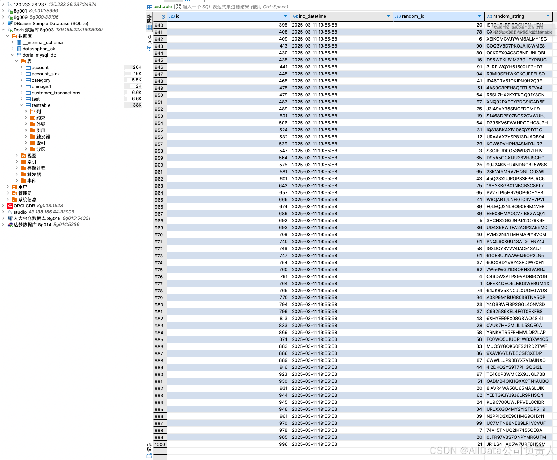Select row header 1000
Image resolution: width=557 pixels, height=460 pixels.
[x=160, y=444]
